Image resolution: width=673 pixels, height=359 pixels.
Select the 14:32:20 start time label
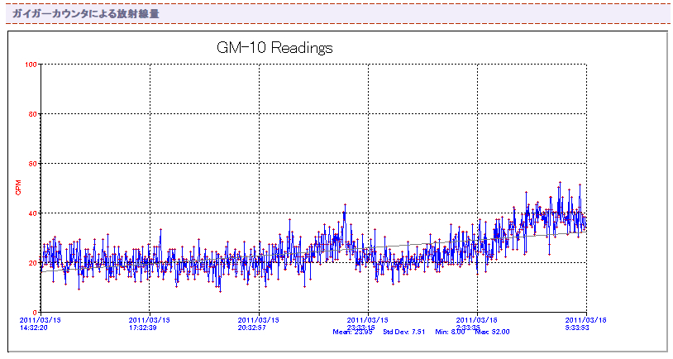[35, 327]
